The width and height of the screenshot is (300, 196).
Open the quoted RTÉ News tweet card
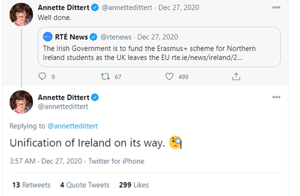pyautogui.click(x=159, y=47)
